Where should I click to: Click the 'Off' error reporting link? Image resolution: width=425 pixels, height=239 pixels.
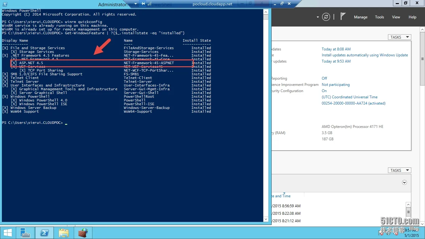[x=324, y=78]
